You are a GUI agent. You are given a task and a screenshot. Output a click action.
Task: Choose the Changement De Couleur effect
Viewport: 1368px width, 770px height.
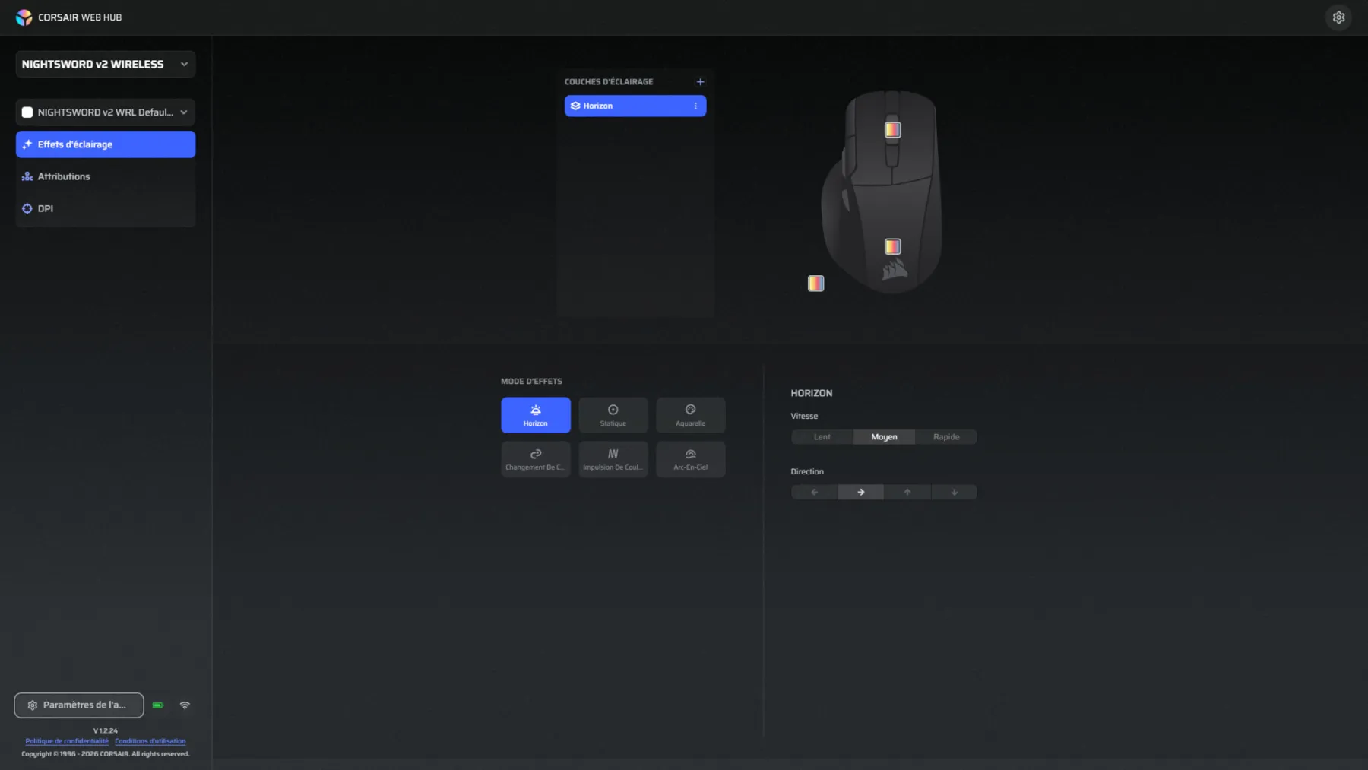(x=536, y=459)
